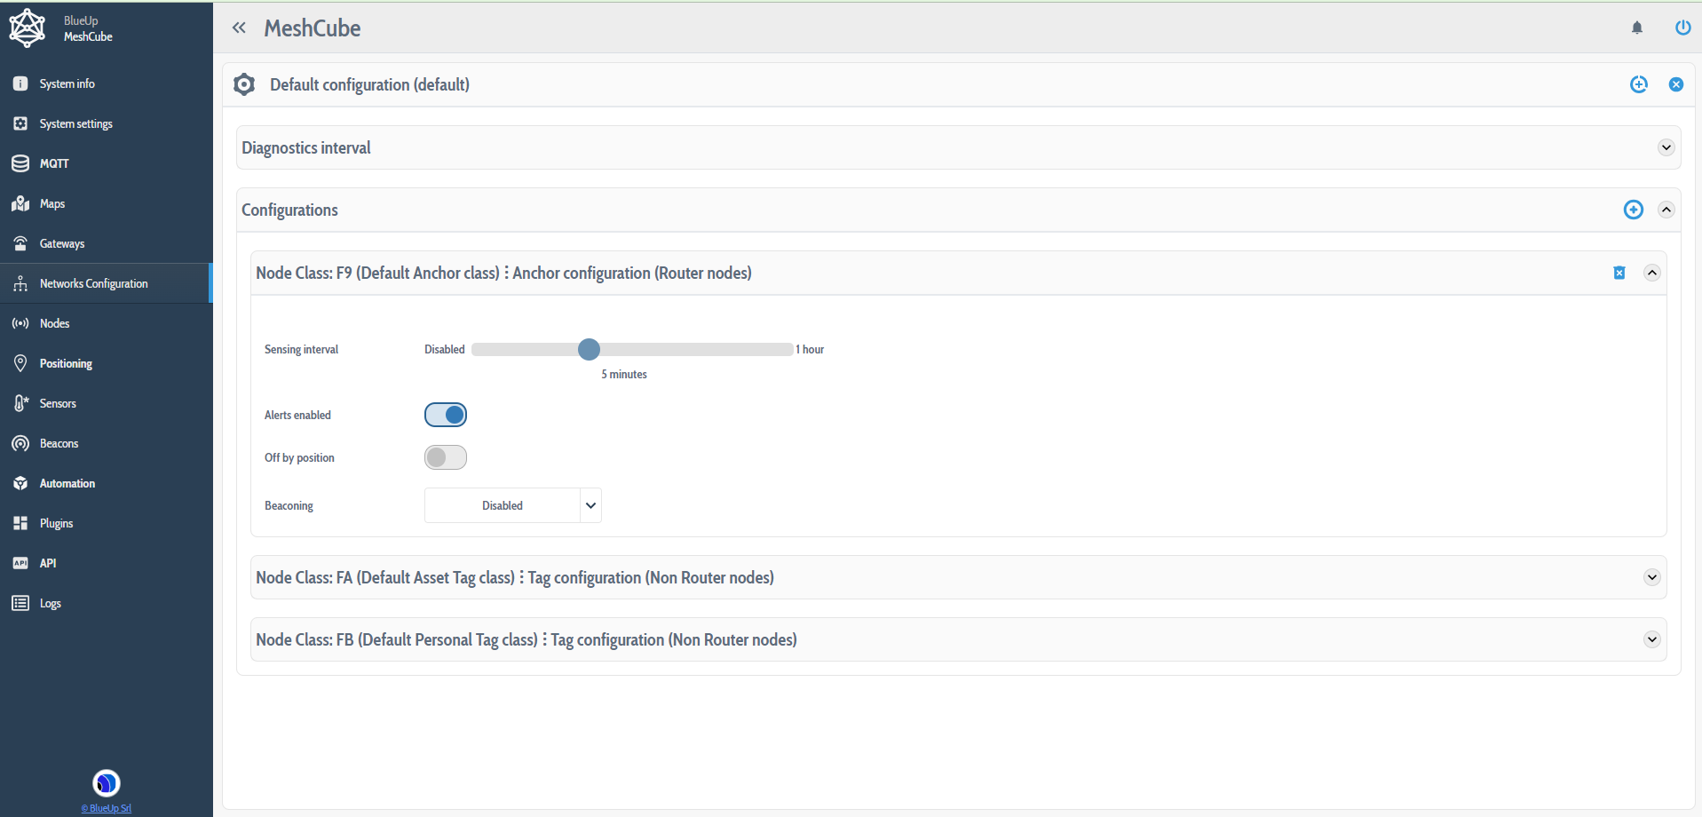The height and width of the screenshot is (817, 1702).
Task: Enable Off by position
Action: pyautogui.click(x=445, y=457)
